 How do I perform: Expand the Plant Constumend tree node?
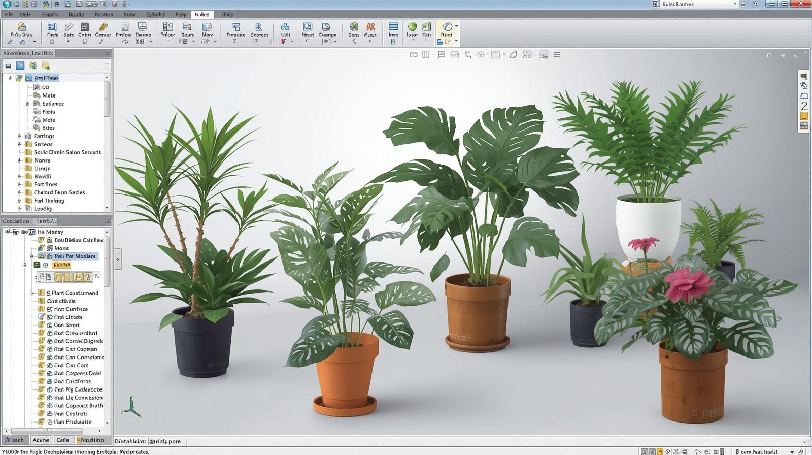tap(32, 293)
